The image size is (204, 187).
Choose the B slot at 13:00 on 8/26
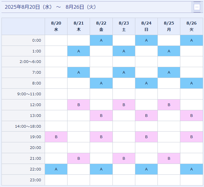pyautogui.click(x=191, y=116)
